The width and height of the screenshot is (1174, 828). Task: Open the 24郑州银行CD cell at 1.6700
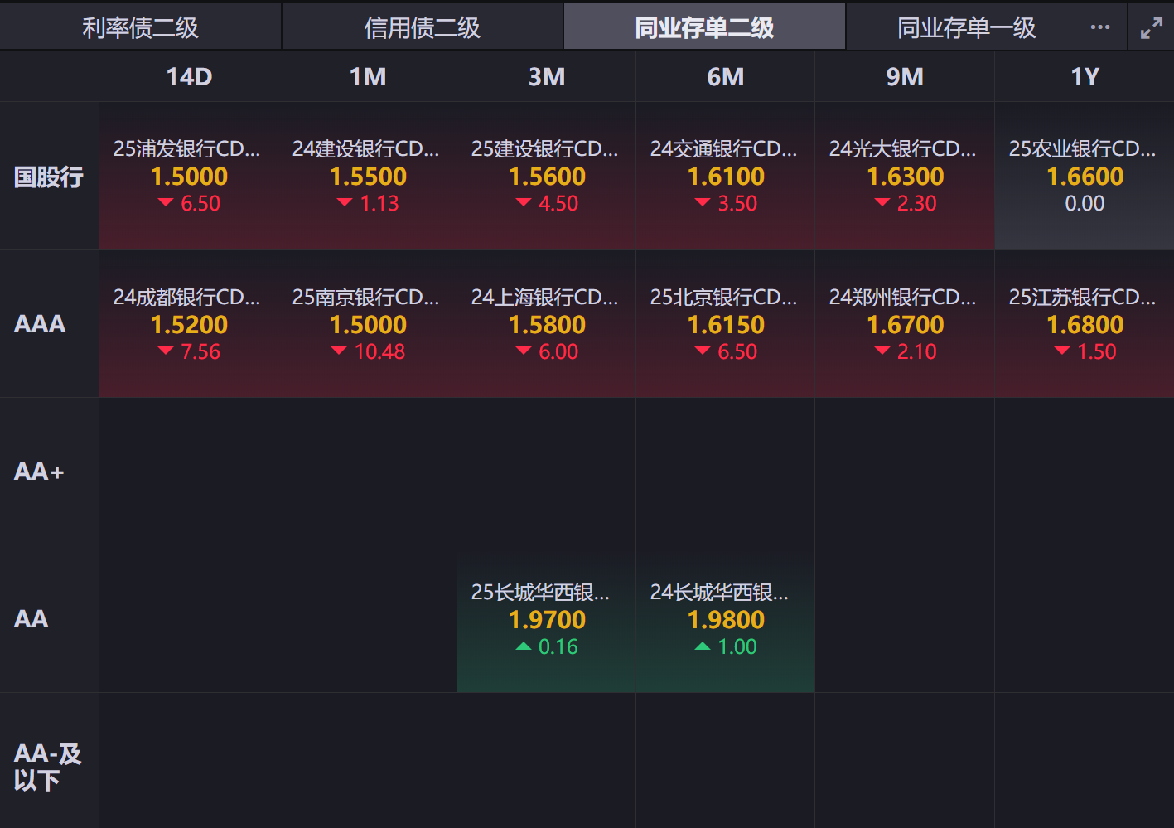point(905,324)
